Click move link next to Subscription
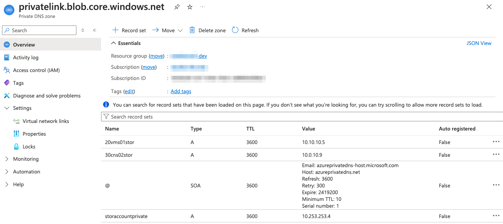Image resolution: width=503 pixels, height=224 pixels. click(149, 67)
